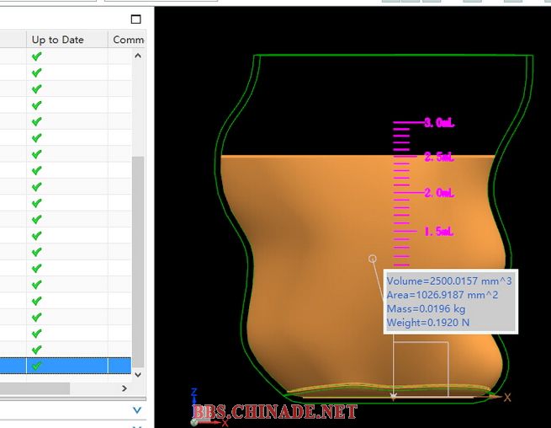Click the list's scroll-down arrow
Image resolution: width=551 pixels, height=428 pixels.
click(138, 375)
